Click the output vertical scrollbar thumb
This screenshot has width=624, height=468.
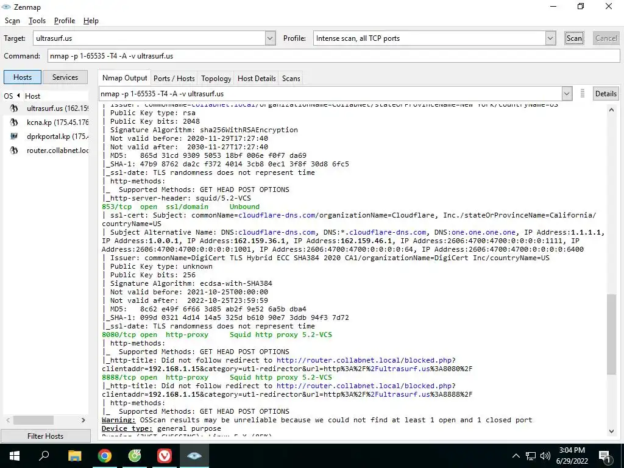click(611, 334)
